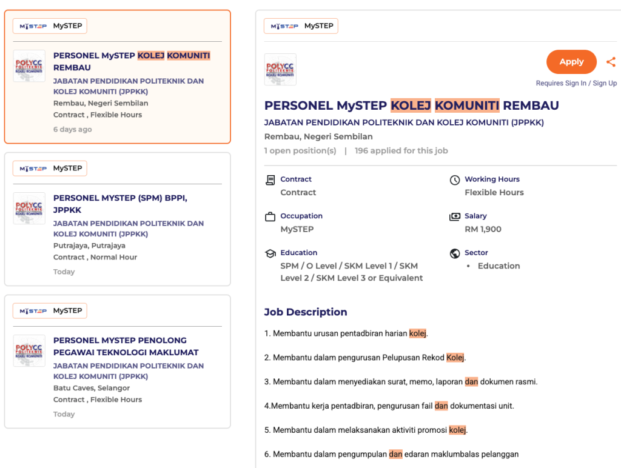Click the Working Hours clock icon
The width and height of the screenshot is (621, 468).
click(x=455, y=180)
